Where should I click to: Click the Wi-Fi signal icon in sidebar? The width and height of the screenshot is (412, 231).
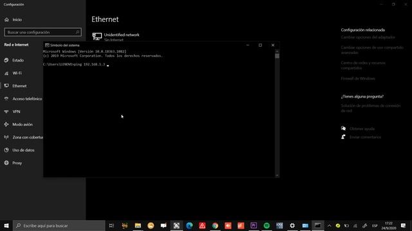coord(6,73)
